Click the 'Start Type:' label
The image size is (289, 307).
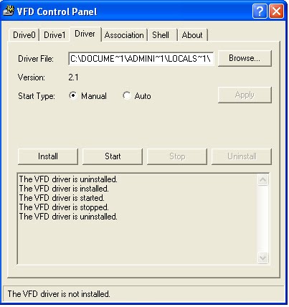tap(37, 96)
